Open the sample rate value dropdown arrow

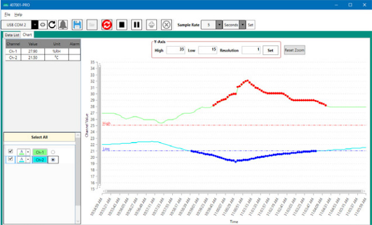pos(219,25)
